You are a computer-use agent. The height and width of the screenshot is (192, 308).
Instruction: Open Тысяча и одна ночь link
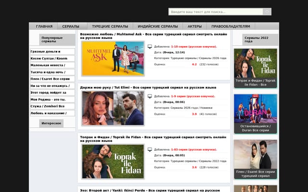[52, 72]
